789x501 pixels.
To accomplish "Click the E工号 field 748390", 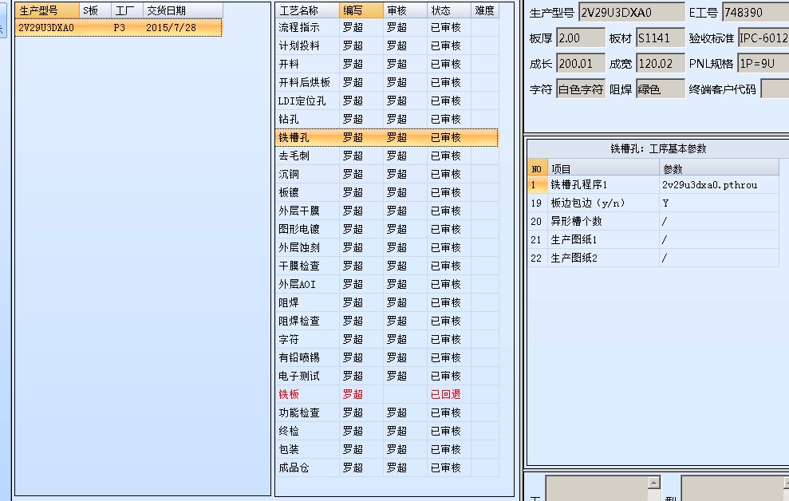I will tap(755, 12).
